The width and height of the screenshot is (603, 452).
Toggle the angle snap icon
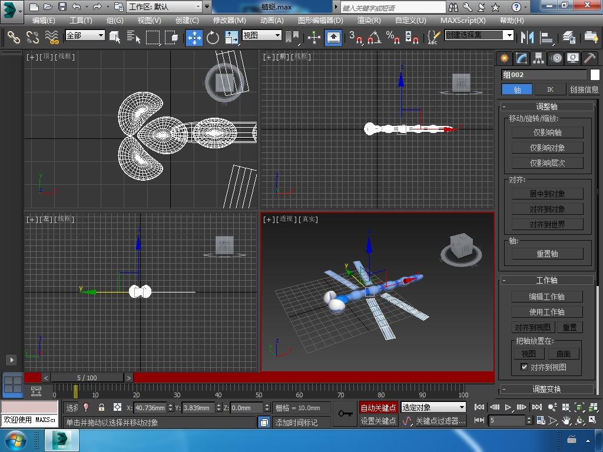373,38
